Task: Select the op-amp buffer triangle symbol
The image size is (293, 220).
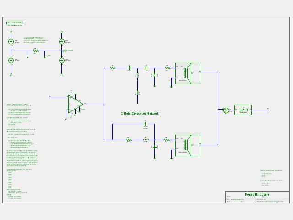Action: tap(76, 104)
